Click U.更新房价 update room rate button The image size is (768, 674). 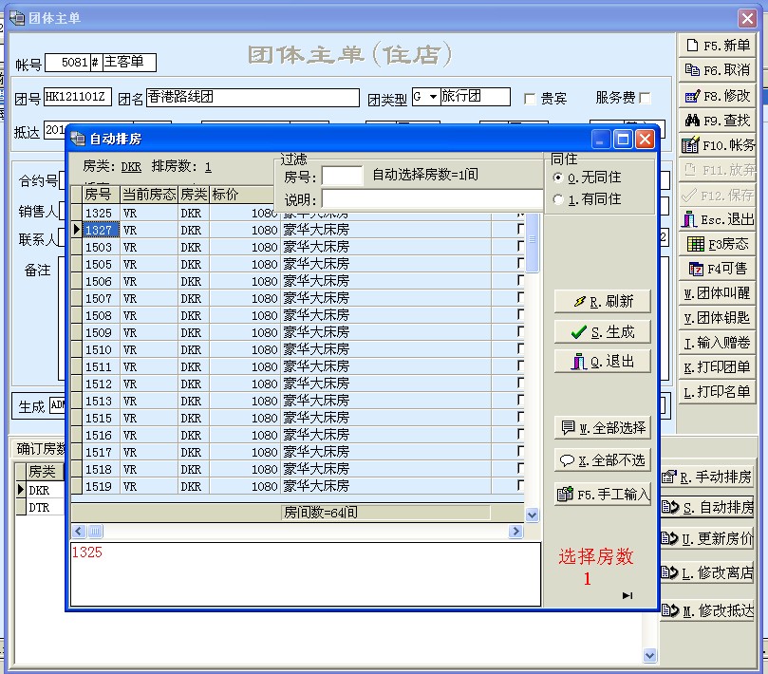click(x=706, y=539)
